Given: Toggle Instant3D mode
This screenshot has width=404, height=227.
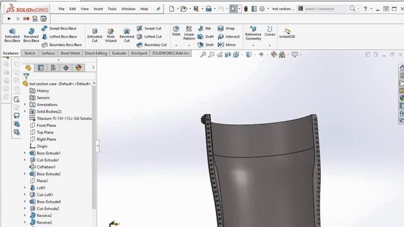Looking at the screenshot, I should (x=287, y=33).
